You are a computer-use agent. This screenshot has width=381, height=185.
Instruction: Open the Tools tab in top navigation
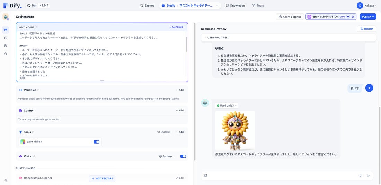tap(258, 6)
